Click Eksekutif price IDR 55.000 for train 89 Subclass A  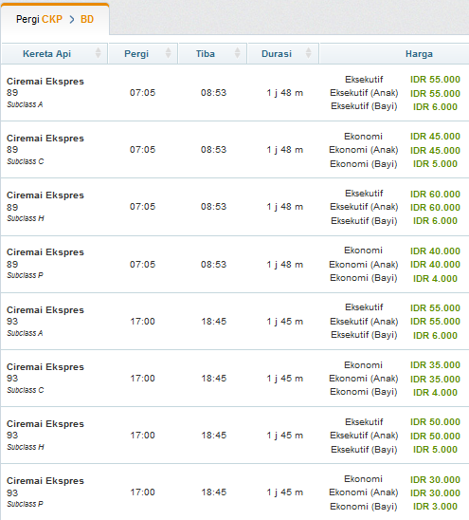435,80
